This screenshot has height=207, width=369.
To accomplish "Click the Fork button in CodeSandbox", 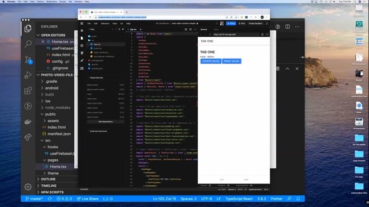I will (242, 24).
